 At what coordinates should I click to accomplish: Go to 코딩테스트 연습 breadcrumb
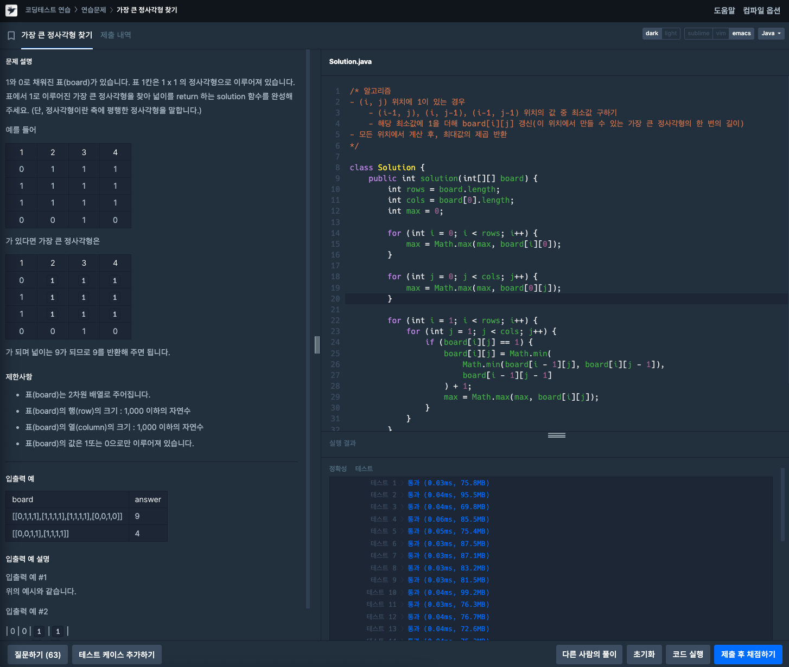(48, 10)
